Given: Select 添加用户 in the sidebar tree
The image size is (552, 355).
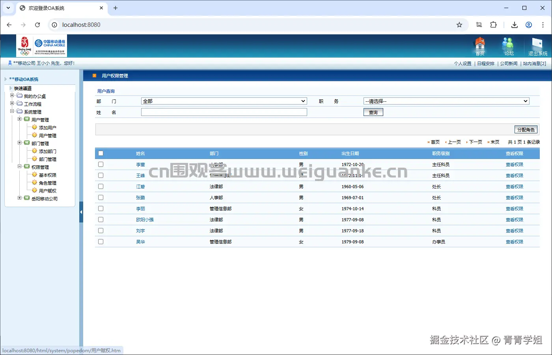Looking at the screenshot, I should coord(48,128).
